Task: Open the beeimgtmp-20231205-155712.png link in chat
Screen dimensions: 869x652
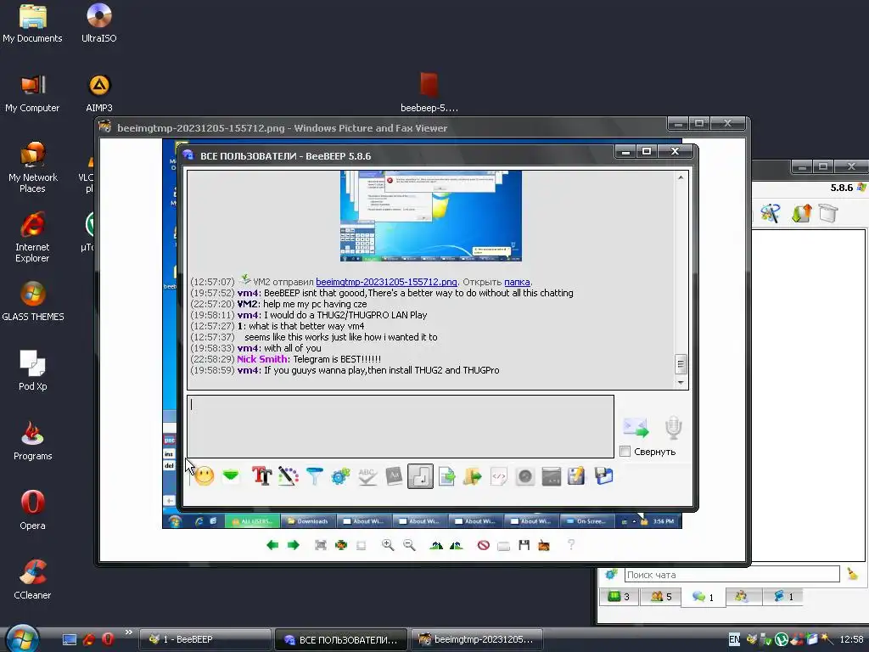Action: (x=386, y=282)
